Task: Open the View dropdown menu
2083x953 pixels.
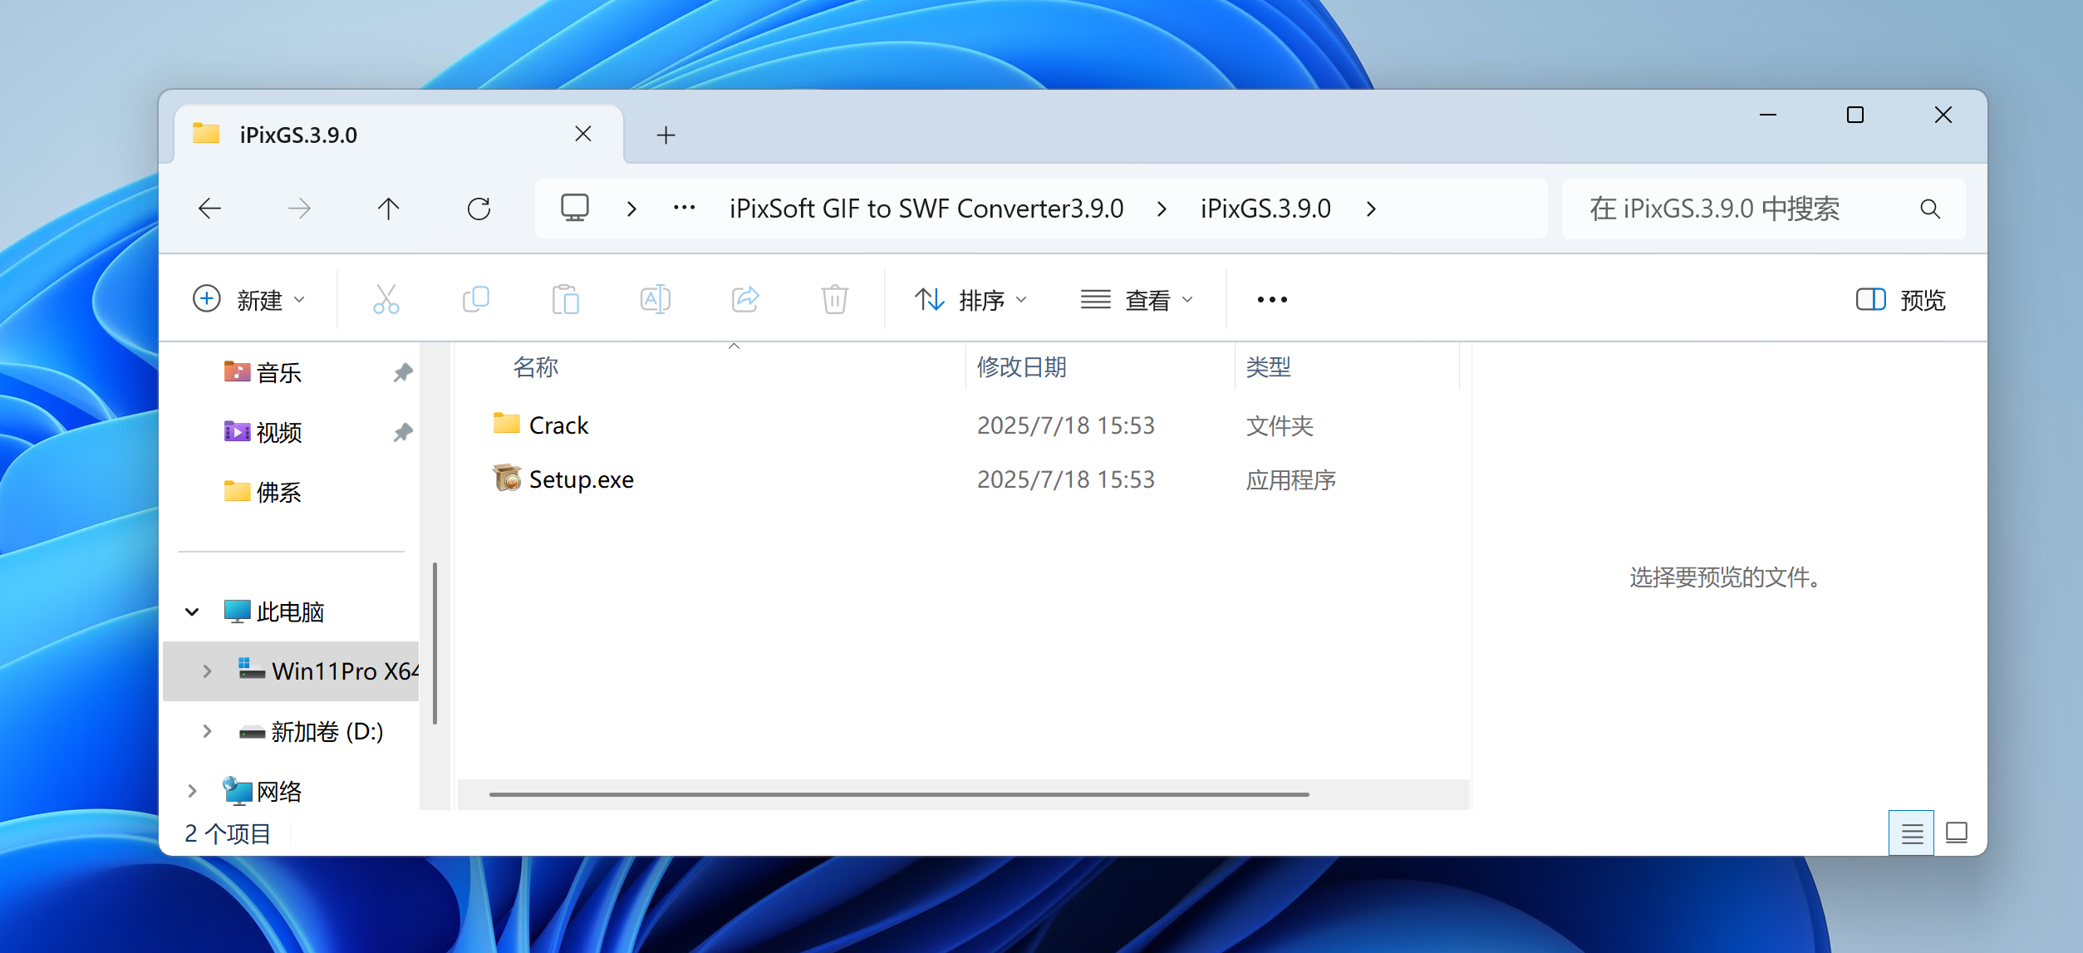Action: pos(1137,299)
